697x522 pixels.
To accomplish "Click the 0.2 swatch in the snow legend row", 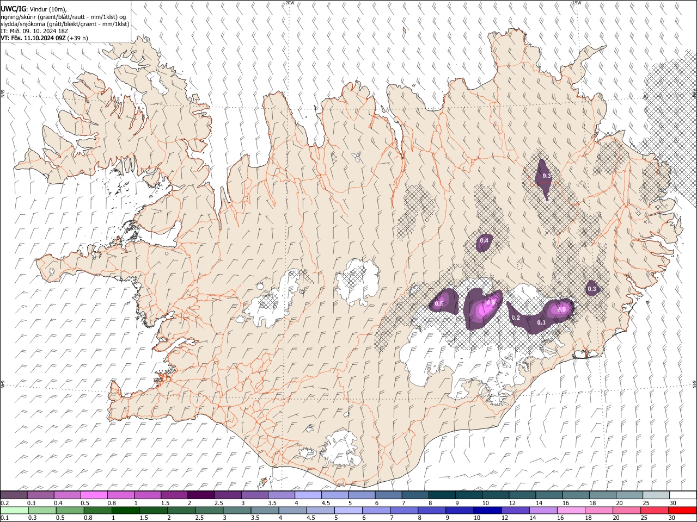I will (14, 495).
